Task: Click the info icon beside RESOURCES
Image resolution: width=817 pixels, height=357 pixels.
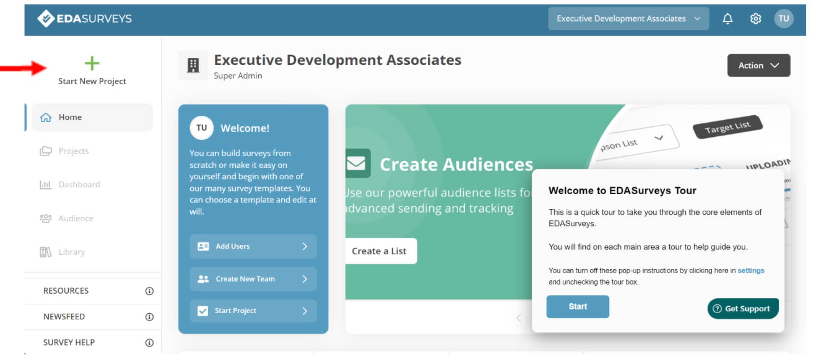Action: click(x=149, y=291)
